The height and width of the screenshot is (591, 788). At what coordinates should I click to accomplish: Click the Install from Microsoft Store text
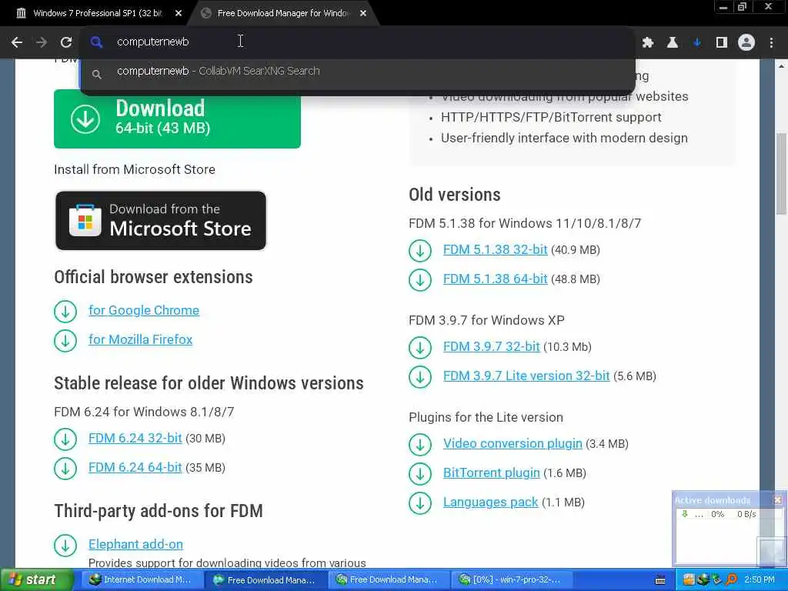click(x=135, y=170)
